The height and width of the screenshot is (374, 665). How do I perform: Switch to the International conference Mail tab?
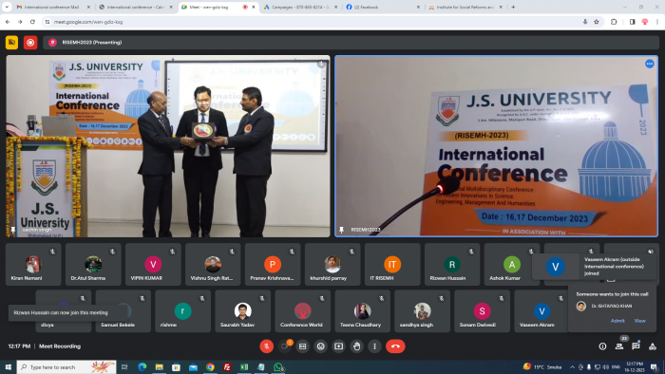pos(52,8)
